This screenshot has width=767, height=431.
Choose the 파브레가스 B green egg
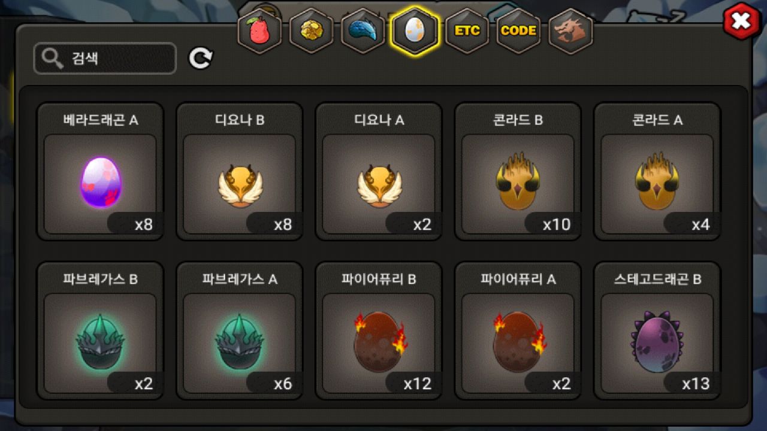tap(100, 330)
